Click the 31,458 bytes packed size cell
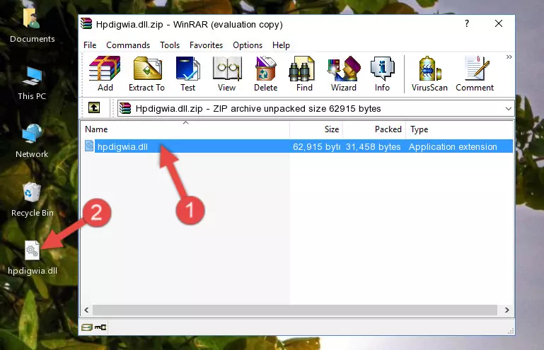 tap(373, 147)
